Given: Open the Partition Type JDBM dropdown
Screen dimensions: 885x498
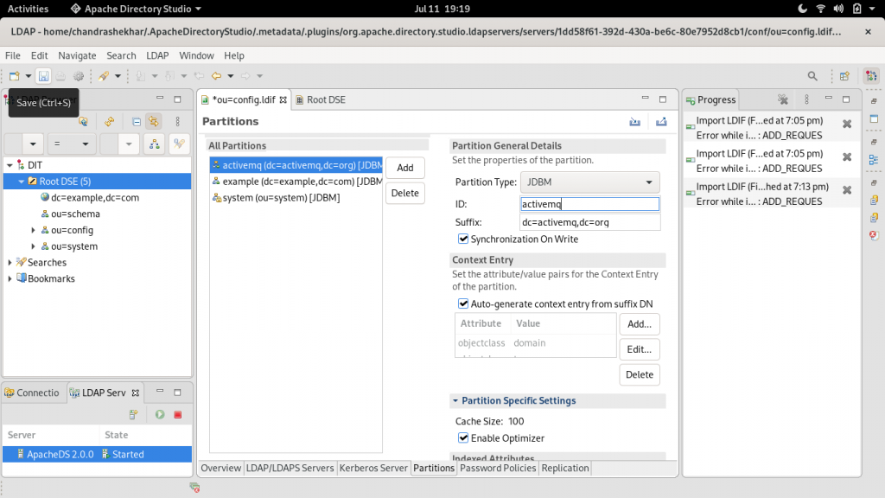Looking at the screenshot, I should [589, 182].
